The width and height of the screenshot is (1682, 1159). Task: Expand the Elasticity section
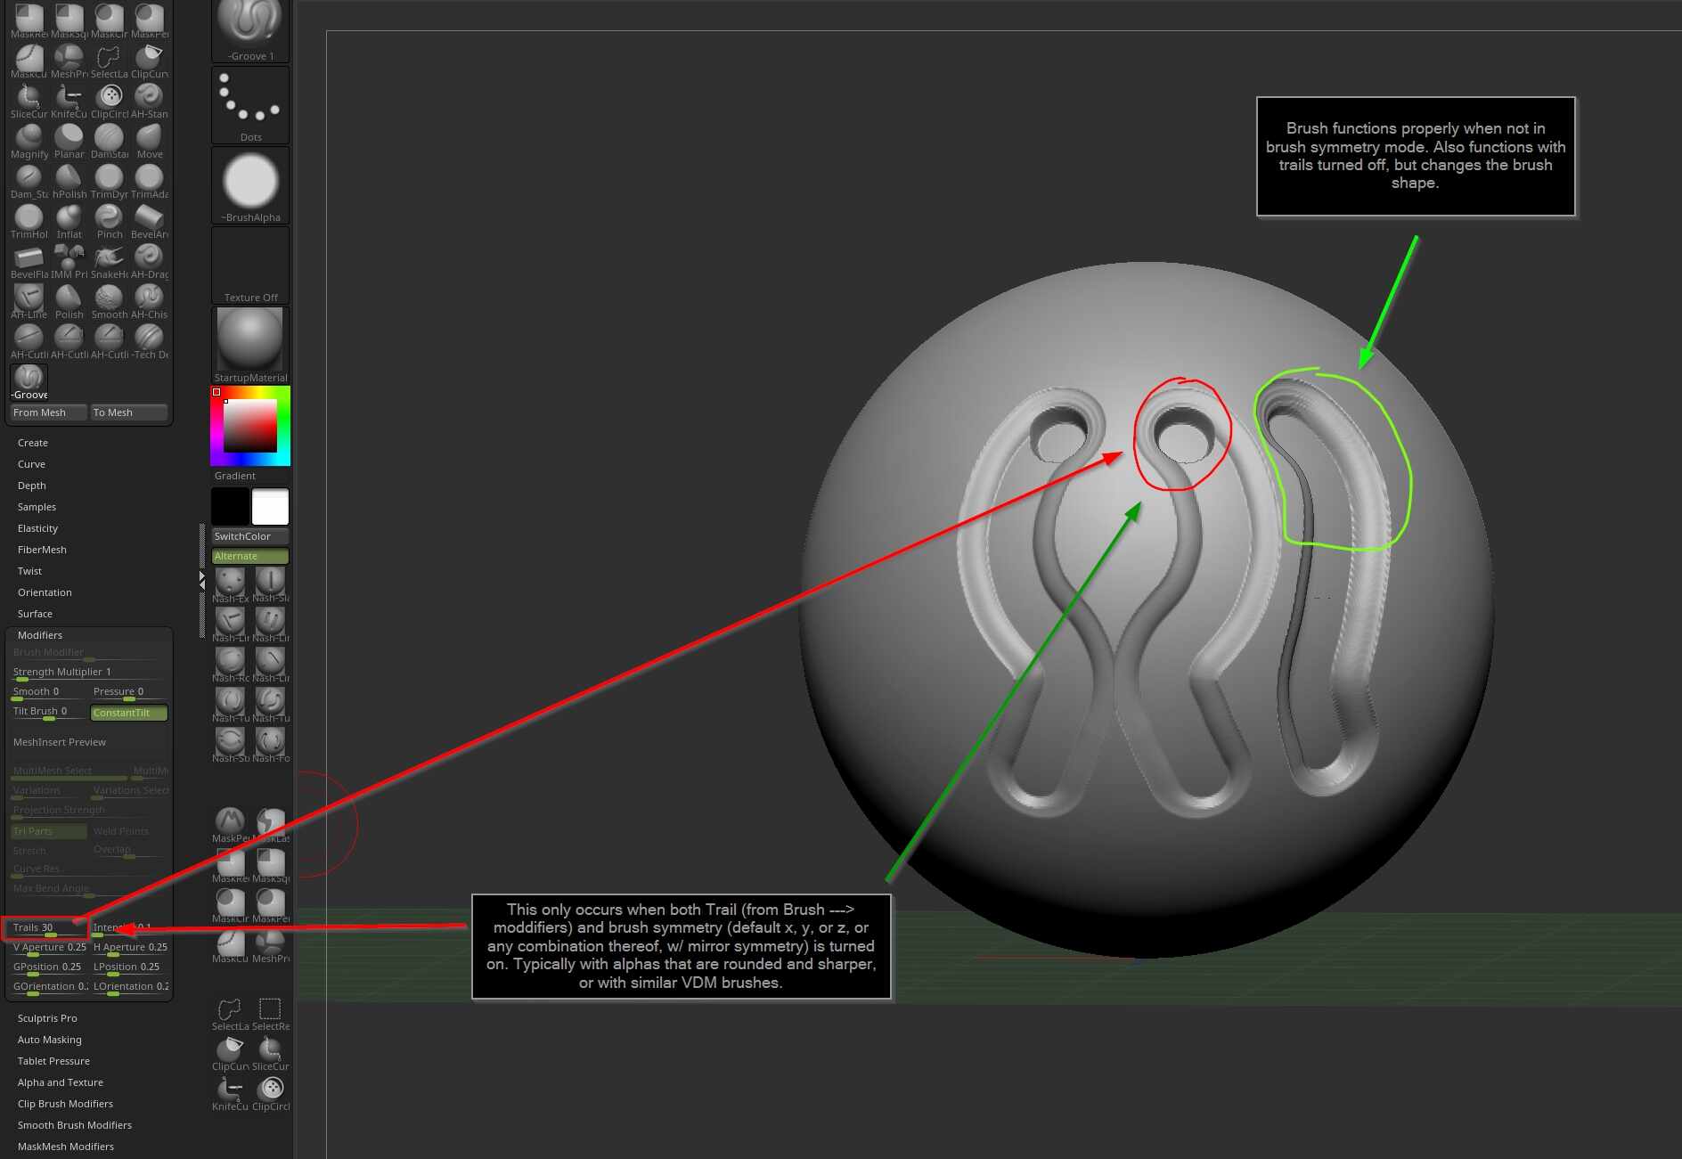37,528
